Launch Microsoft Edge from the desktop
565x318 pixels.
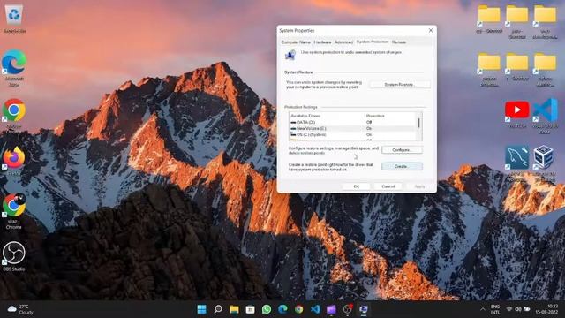point(14,68)
